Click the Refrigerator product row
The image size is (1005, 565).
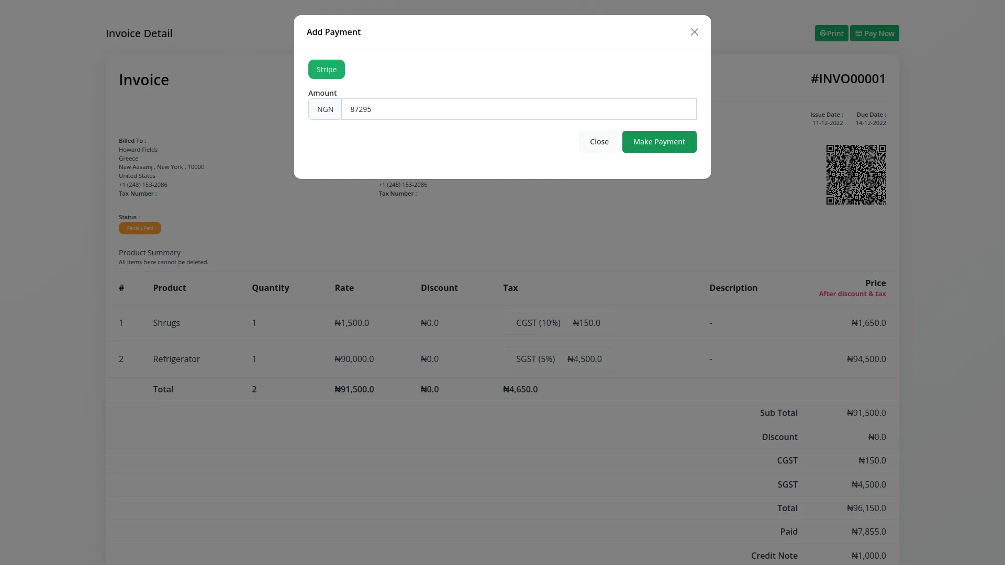(176, 359)
